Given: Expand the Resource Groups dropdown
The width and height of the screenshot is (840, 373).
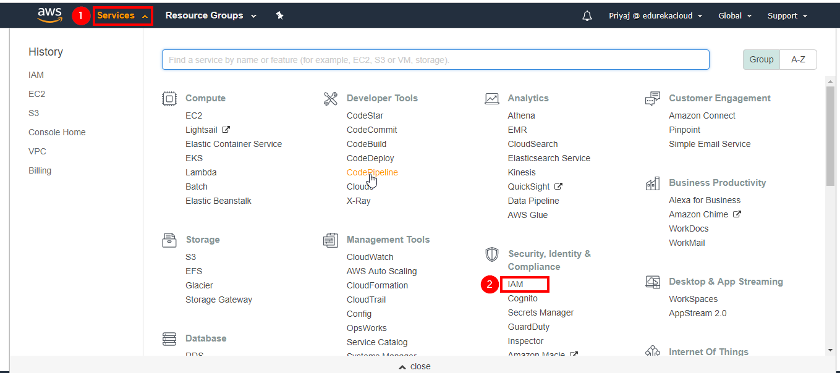Looking at the screenshot, I should pyautogui.click(x=211, y=15).
